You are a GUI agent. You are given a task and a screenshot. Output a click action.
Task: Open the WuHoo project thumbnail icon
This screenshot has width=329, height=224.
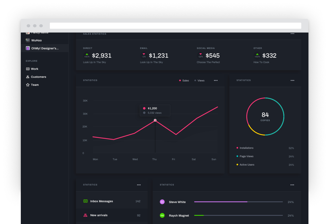click(28, 40)
